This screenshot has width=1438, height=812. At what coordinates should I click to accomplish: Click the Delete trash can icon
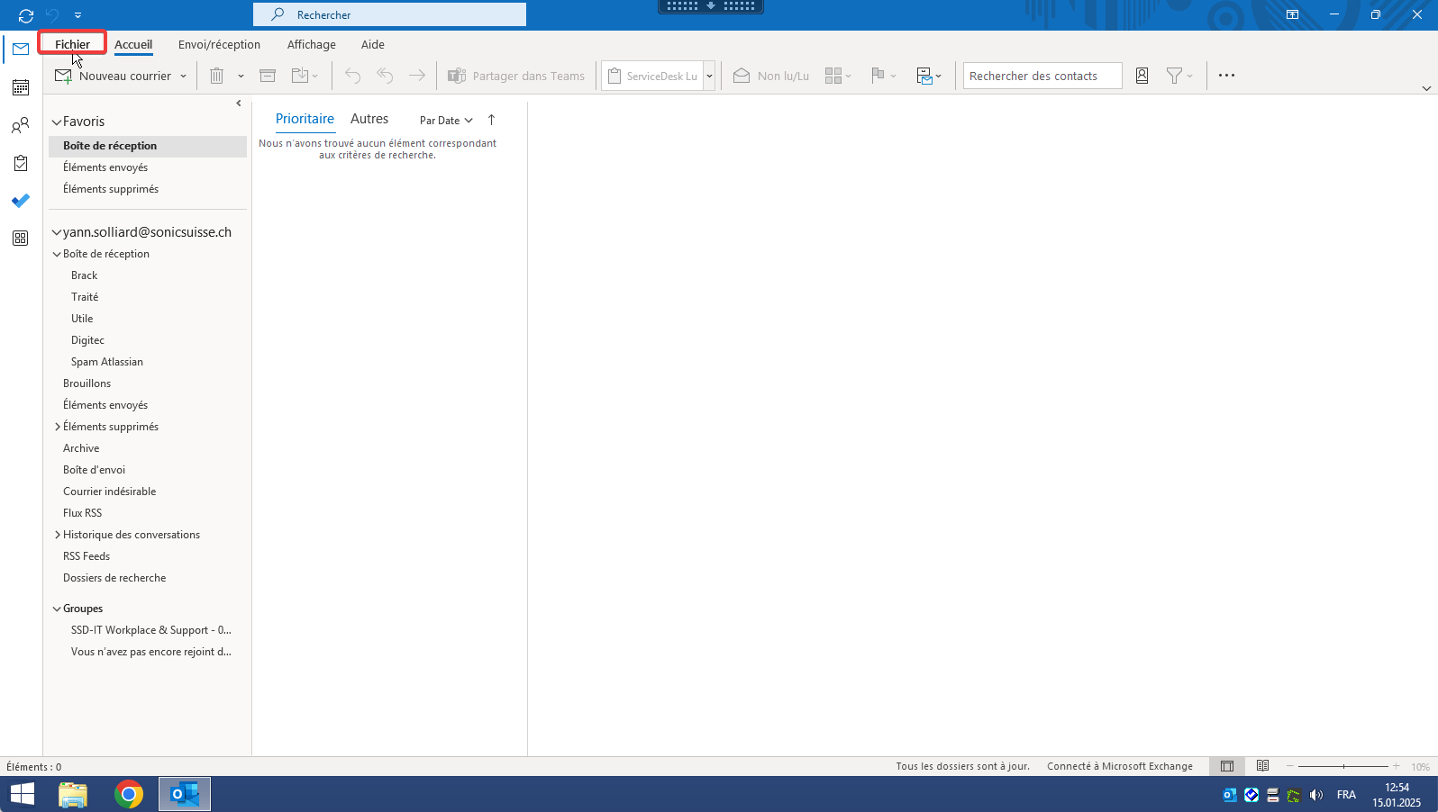[x=216, y=76]
